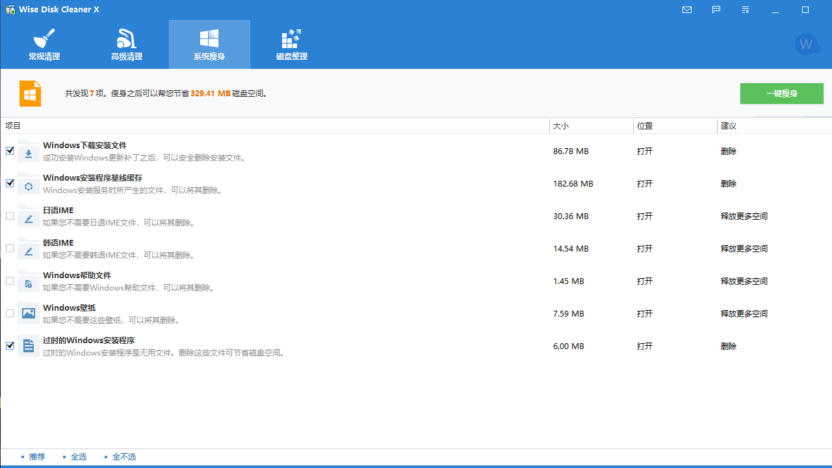Uncheck the Windows下载安装文件 checkbox
Viewport: 832px width, 468px height.
tap(10, 150)
